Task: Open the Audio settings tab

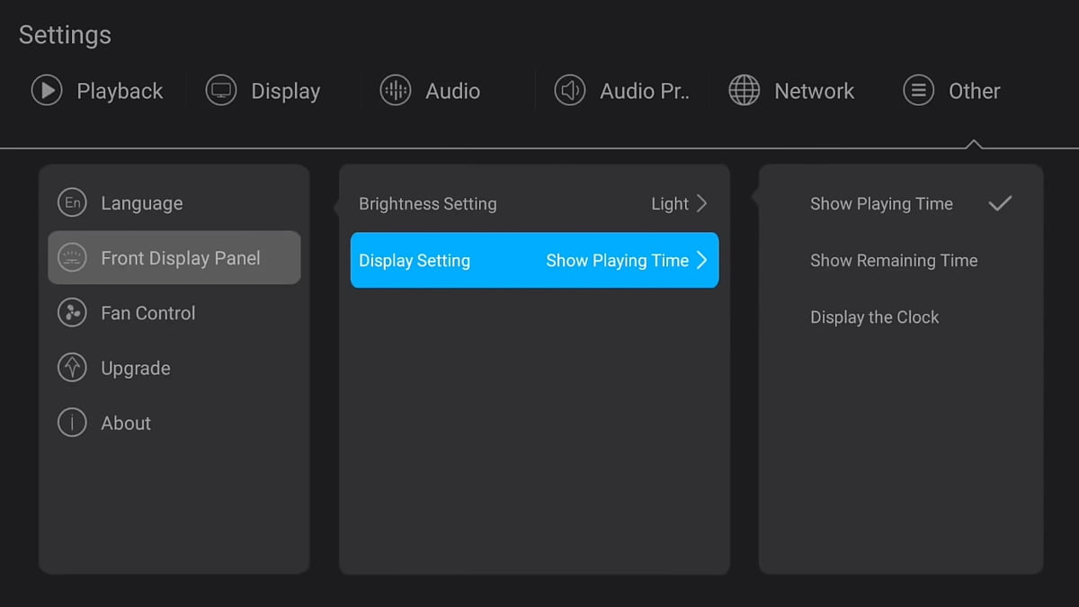Action: coord(452,91)
